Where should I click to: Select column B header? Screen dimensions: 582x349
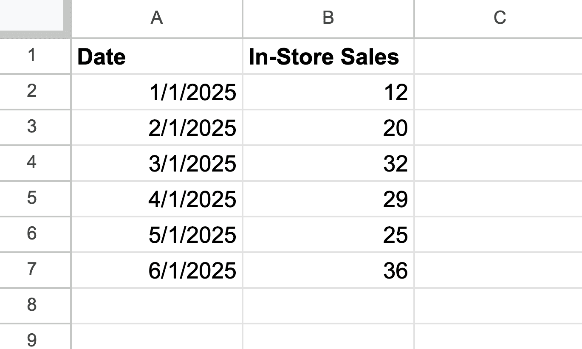(x=328, y=18)
